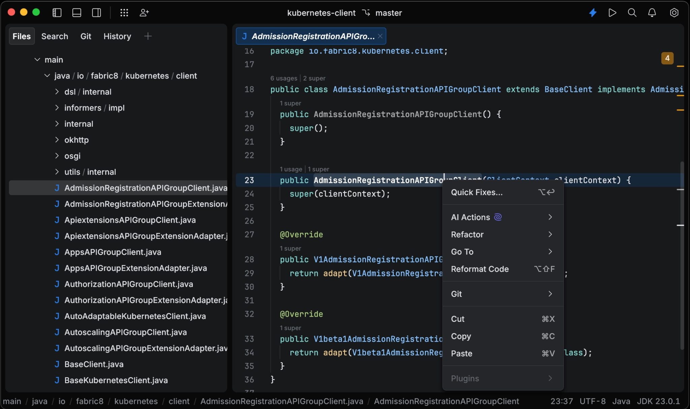Viewport: 690px width, 409px height.
Task: Toggle the right sidebar panel icon
Action: [97, 13]
